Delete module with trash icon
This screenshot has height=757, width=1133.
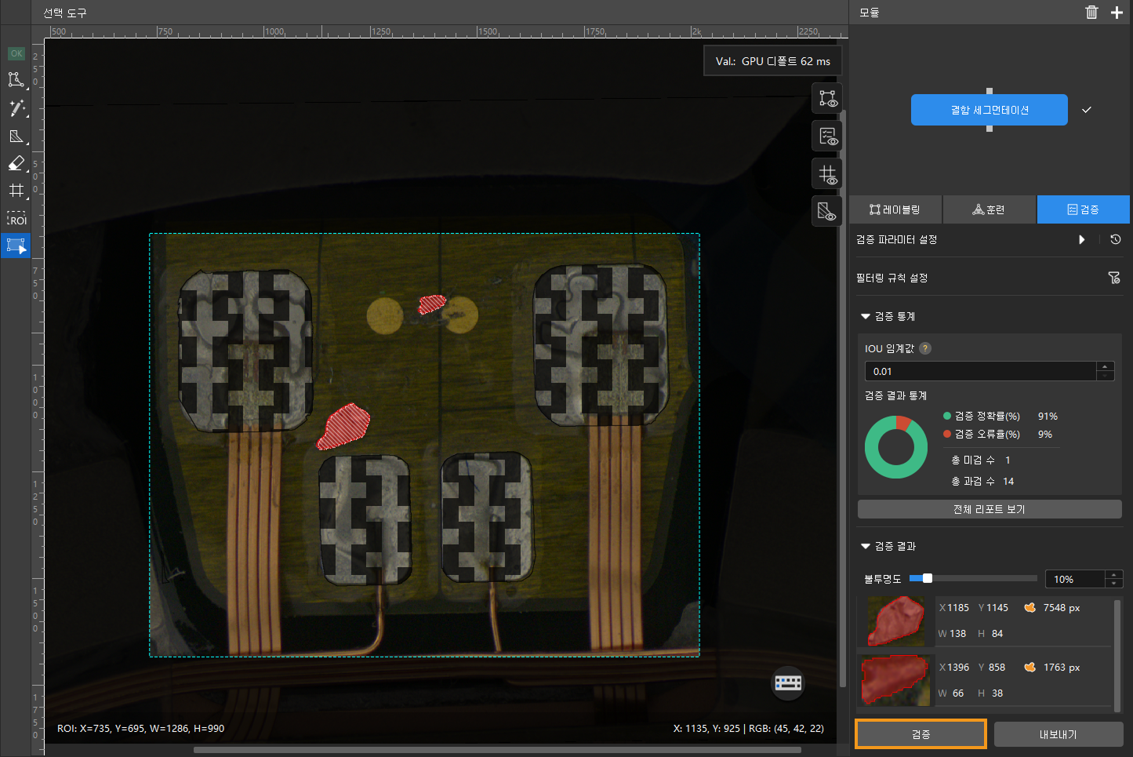[1091, 13]
